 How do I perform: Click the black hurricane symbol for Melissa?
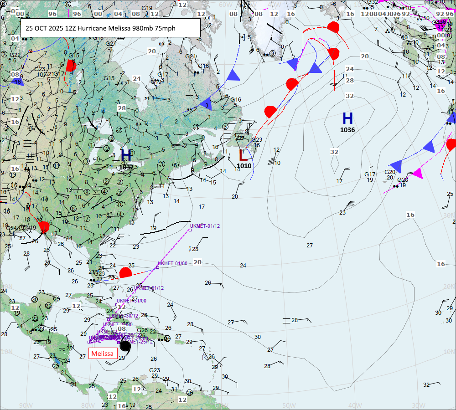click(x=124, y=346)
